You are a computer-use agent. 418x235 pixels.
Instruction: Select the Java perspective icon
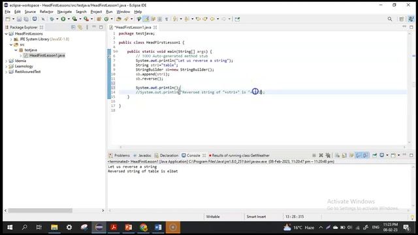click(x=411, y=19)
